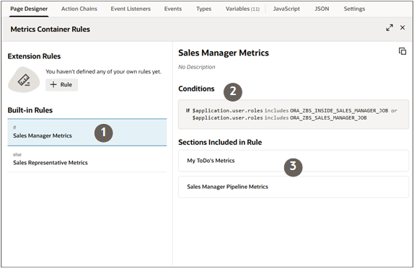Expand the Metrics Container Rules panel
The height and width of the screenshot is (268, 414).
click(x=389, y=27)
